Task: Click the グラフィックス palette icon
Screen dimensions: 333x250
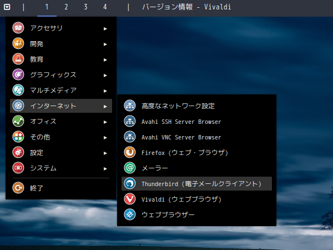Action: click(x=18, y=74)
